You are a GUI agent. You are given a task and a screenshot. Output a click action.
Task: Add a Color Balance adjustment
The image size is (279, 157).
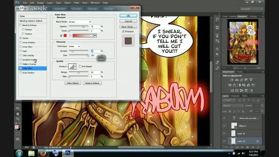click(235, 85)
